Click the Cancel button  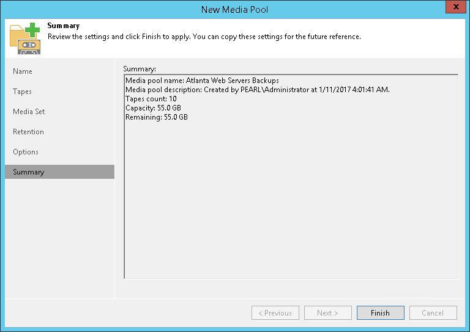[x=433, y=313]
